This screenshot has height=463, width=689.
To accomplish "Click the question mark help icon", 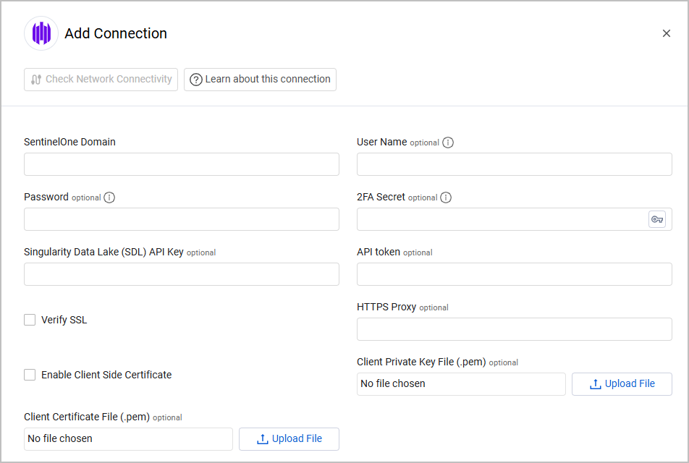I will pyautogui.click(x=196, y=80).
